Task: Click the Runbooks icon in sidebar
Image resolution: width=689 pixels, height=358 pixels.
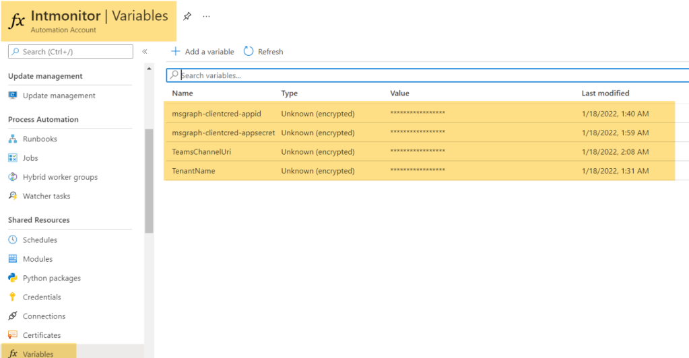Action: pos(13,139)
